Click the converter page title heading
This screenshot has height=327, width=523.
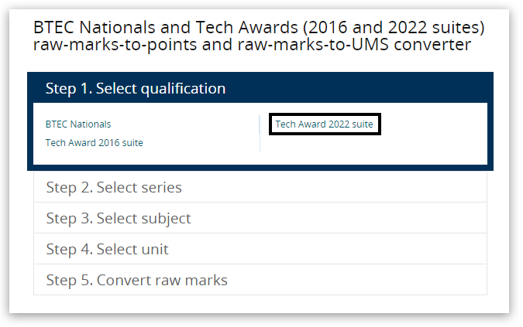[259, 36]
